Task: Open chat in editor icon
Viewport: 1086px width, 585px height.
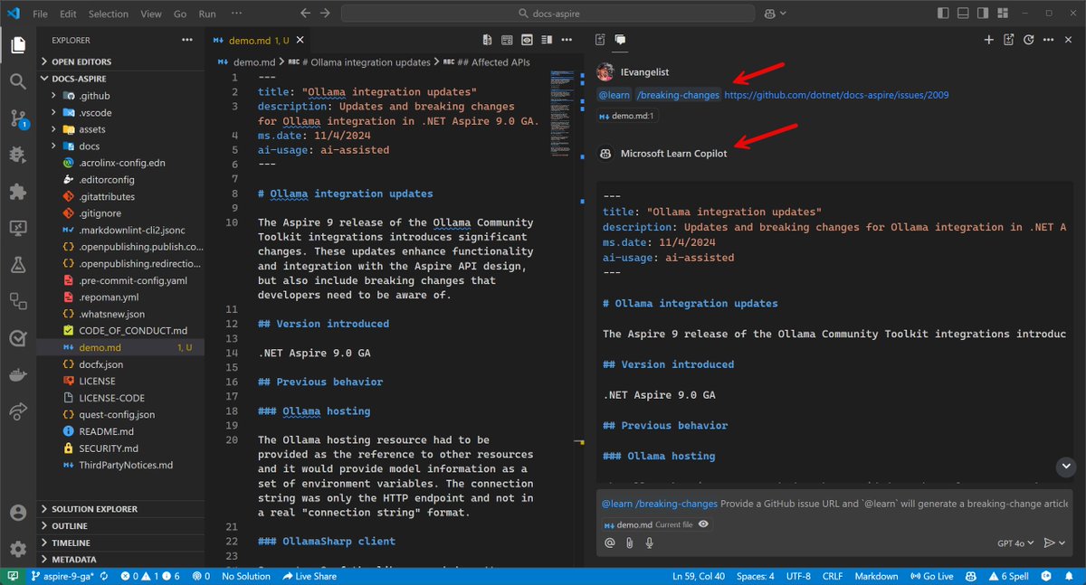Action: point(1009,40)
